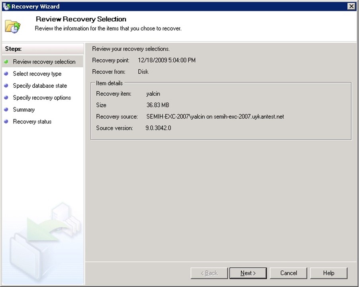359x287 pixels.
Task: Select the Summary step label in sidebar
Action: tap(24, 110)
